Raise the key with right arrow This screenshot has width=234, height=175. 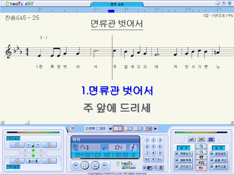pos(49,161)
